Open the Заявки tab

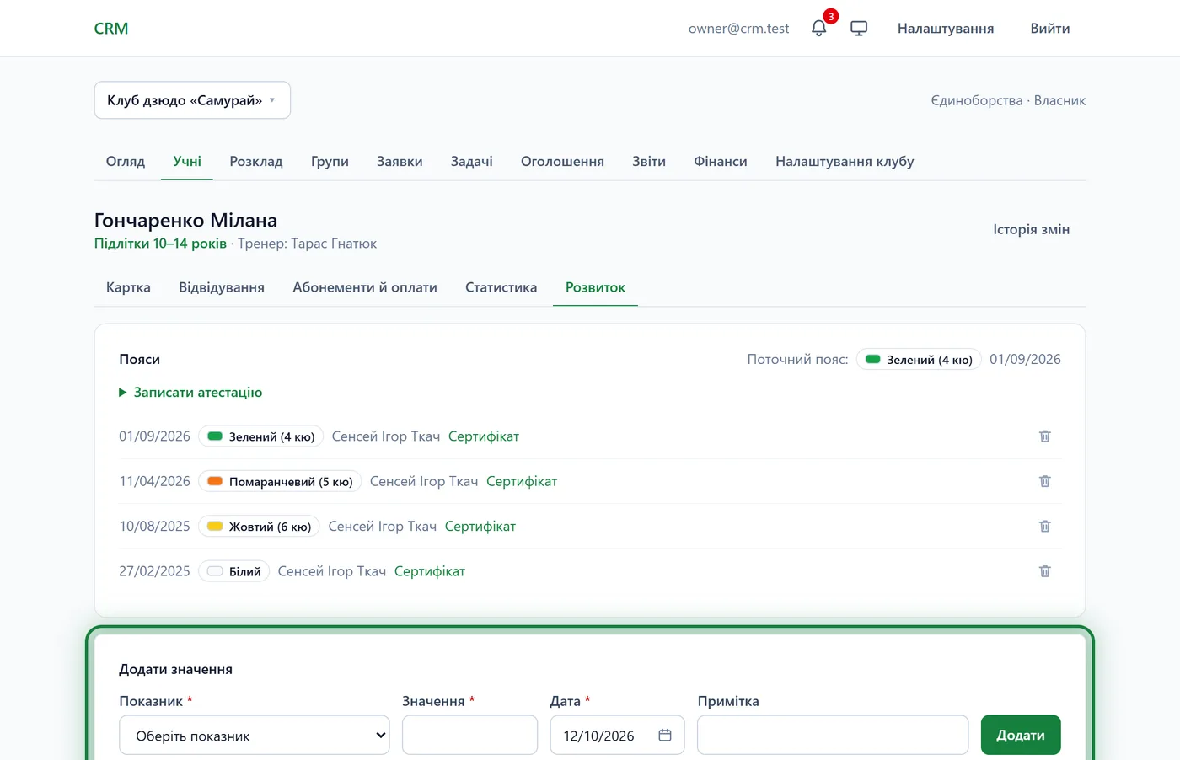click(x=400, y=162)
